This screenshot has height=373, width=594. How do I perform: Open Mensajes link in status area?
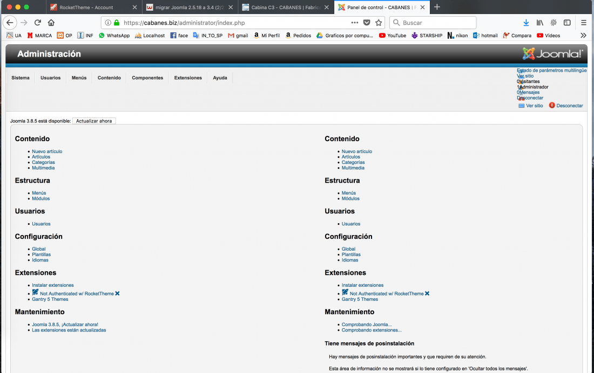coord(528,92)
